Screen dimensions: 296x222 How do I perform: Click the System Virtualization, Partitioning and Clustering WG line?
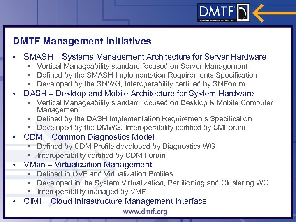[x=153, y=183]
